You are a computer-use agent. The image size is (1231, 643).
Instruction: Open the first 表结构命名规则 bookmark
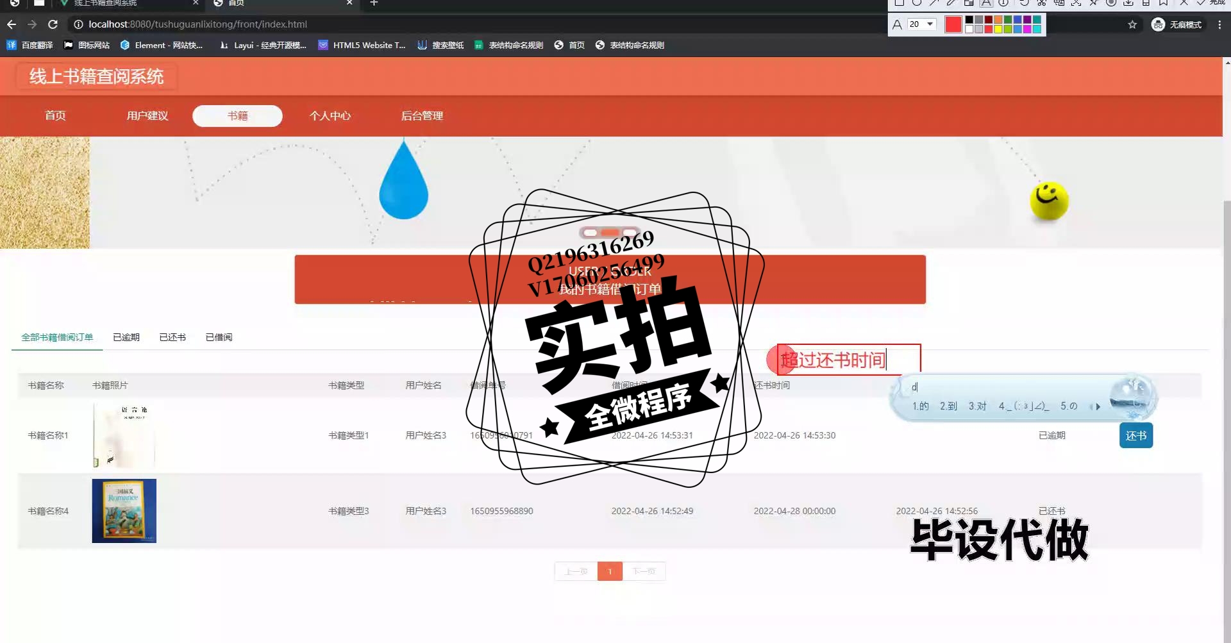pos(508,45)
